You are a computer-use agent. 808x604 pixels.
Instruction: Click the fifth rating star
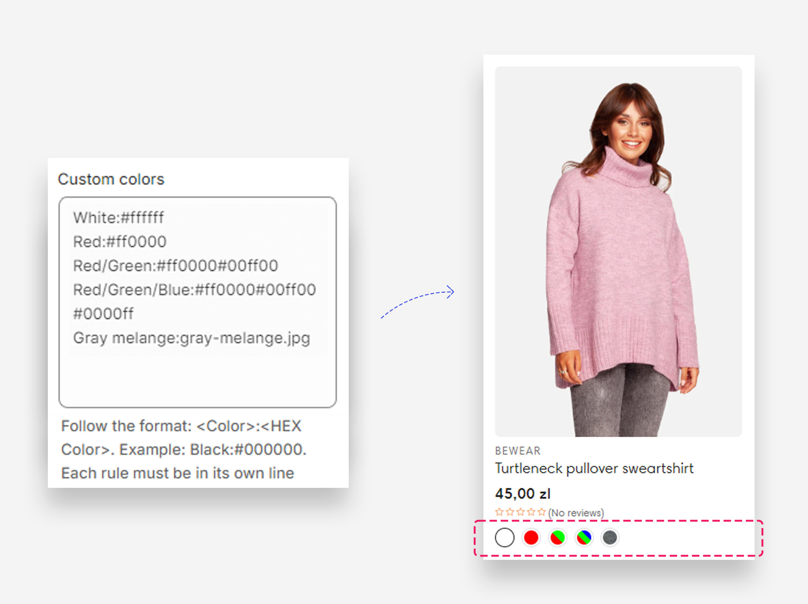541,512
